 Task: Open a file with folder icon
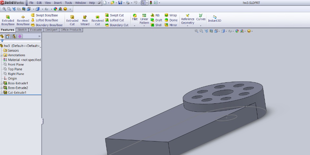click(x=112, y=3)
